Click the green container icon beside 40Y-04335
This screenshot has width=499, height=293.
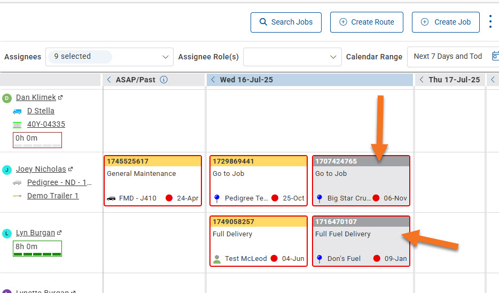click(x=17, y=125)
